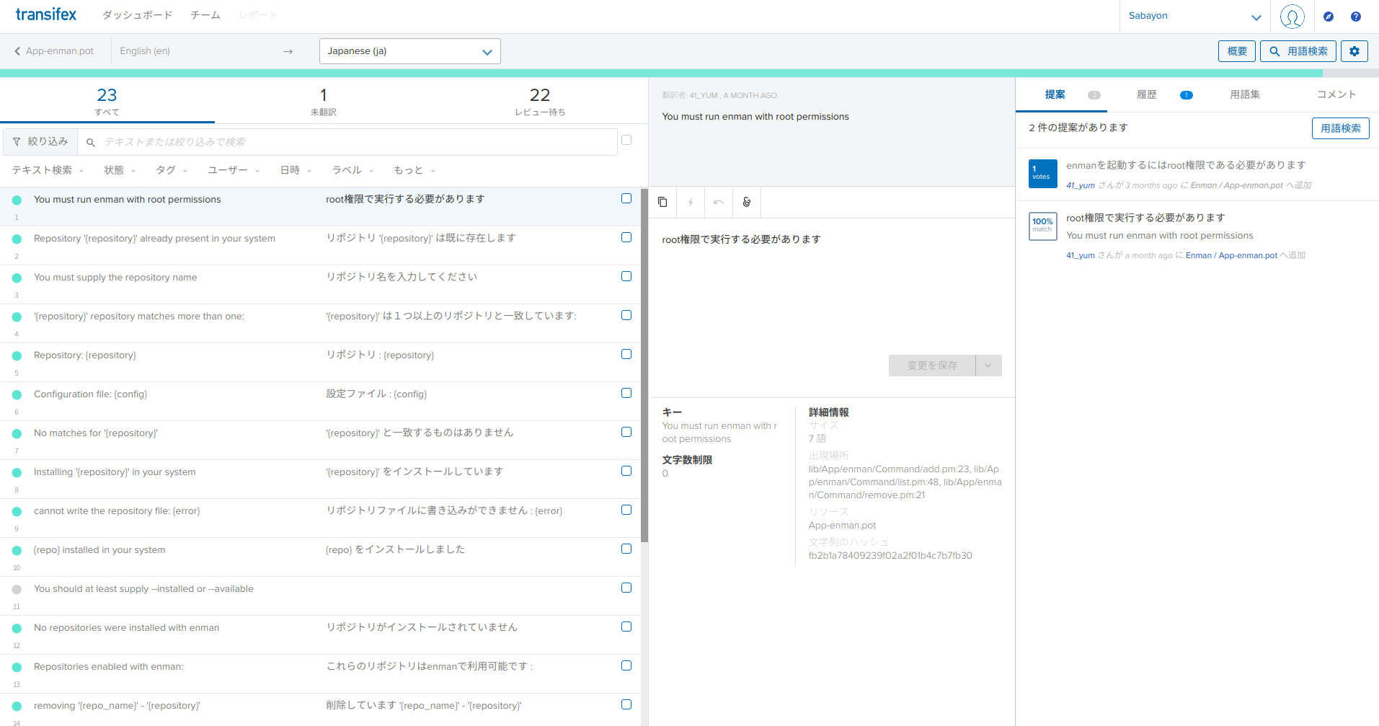Click the 1 votes badge on suggestion
This screenshot has width=1379, height=726.
pyautogui.click(x=1042, y=173)
